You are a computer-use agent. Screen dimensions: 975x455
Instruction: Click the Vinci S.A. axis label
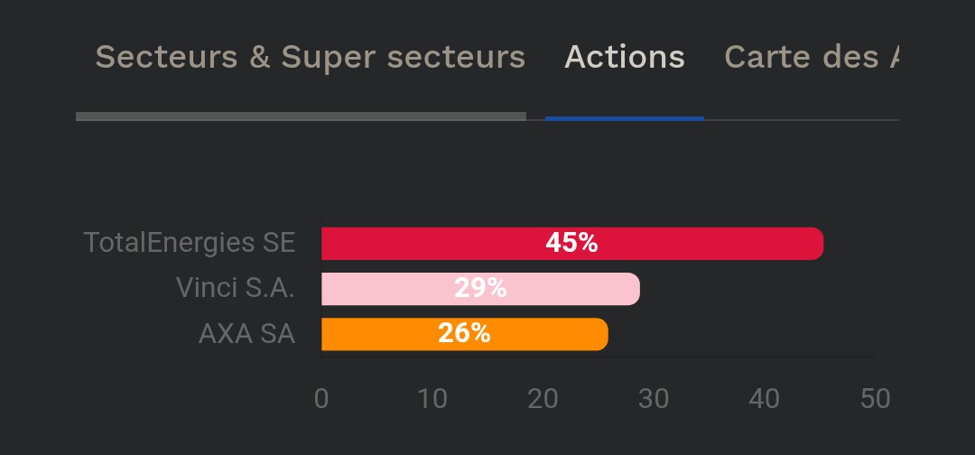[x=236, y=288]
